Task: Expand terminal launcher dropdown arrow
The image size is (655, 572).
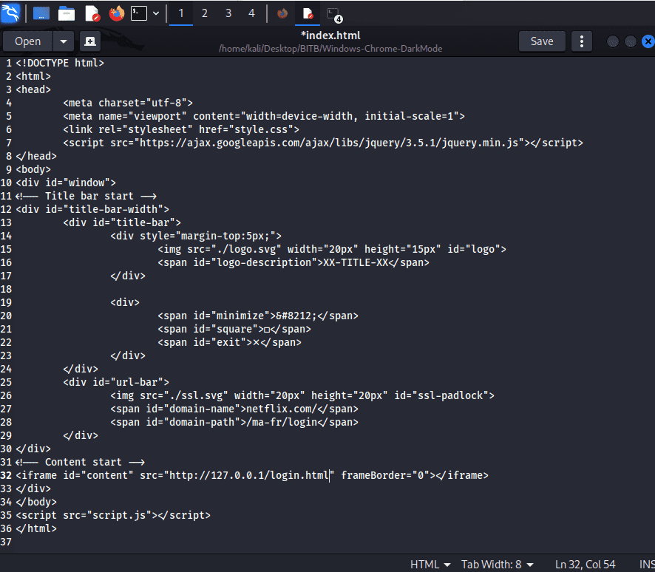Action: pos(156,13)
